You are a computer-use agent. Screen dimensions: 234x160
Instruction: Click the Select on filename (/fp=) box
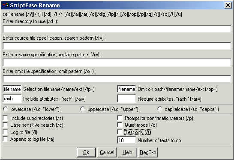(12, 89)
